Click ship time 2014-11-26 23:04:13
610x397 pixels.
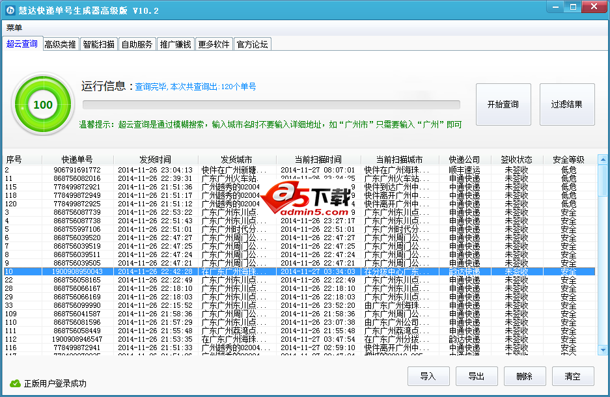[x=155, y=170]
